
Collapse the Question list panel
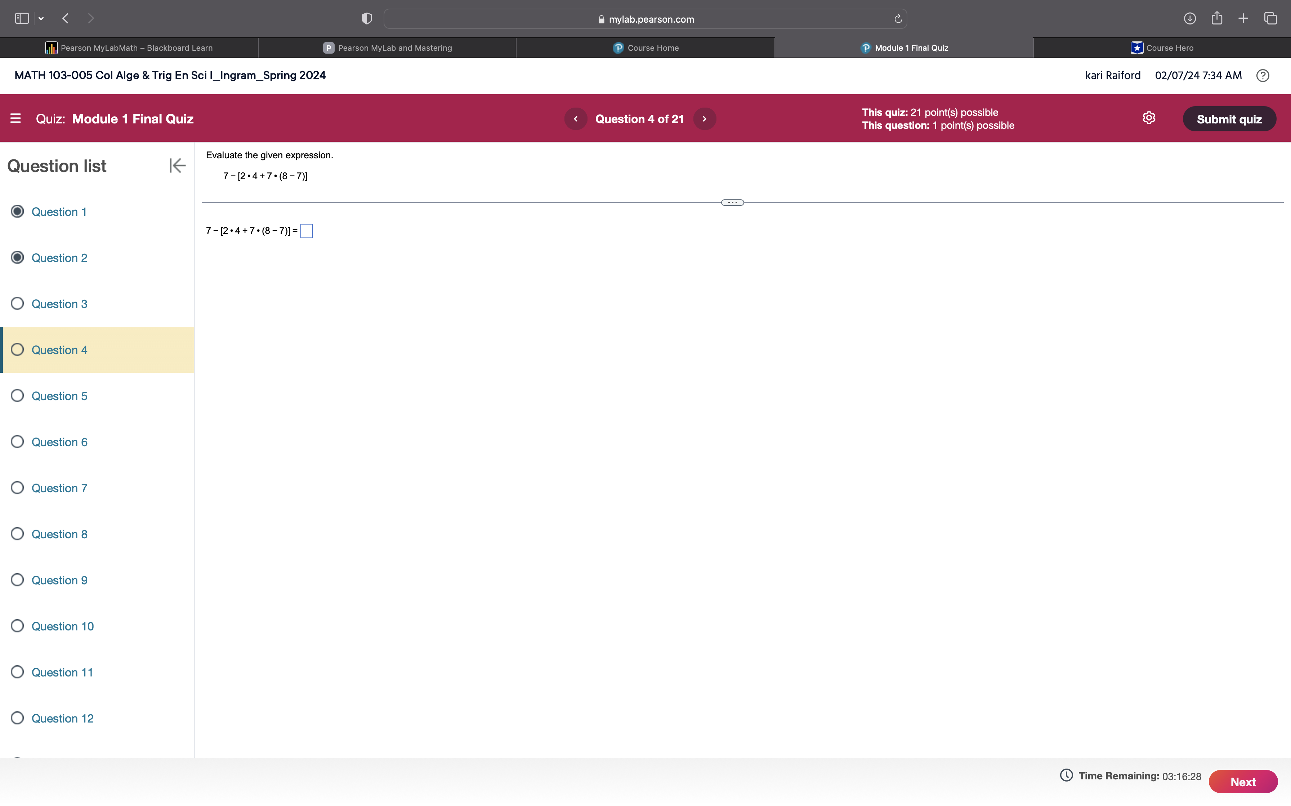coord(177,166)
